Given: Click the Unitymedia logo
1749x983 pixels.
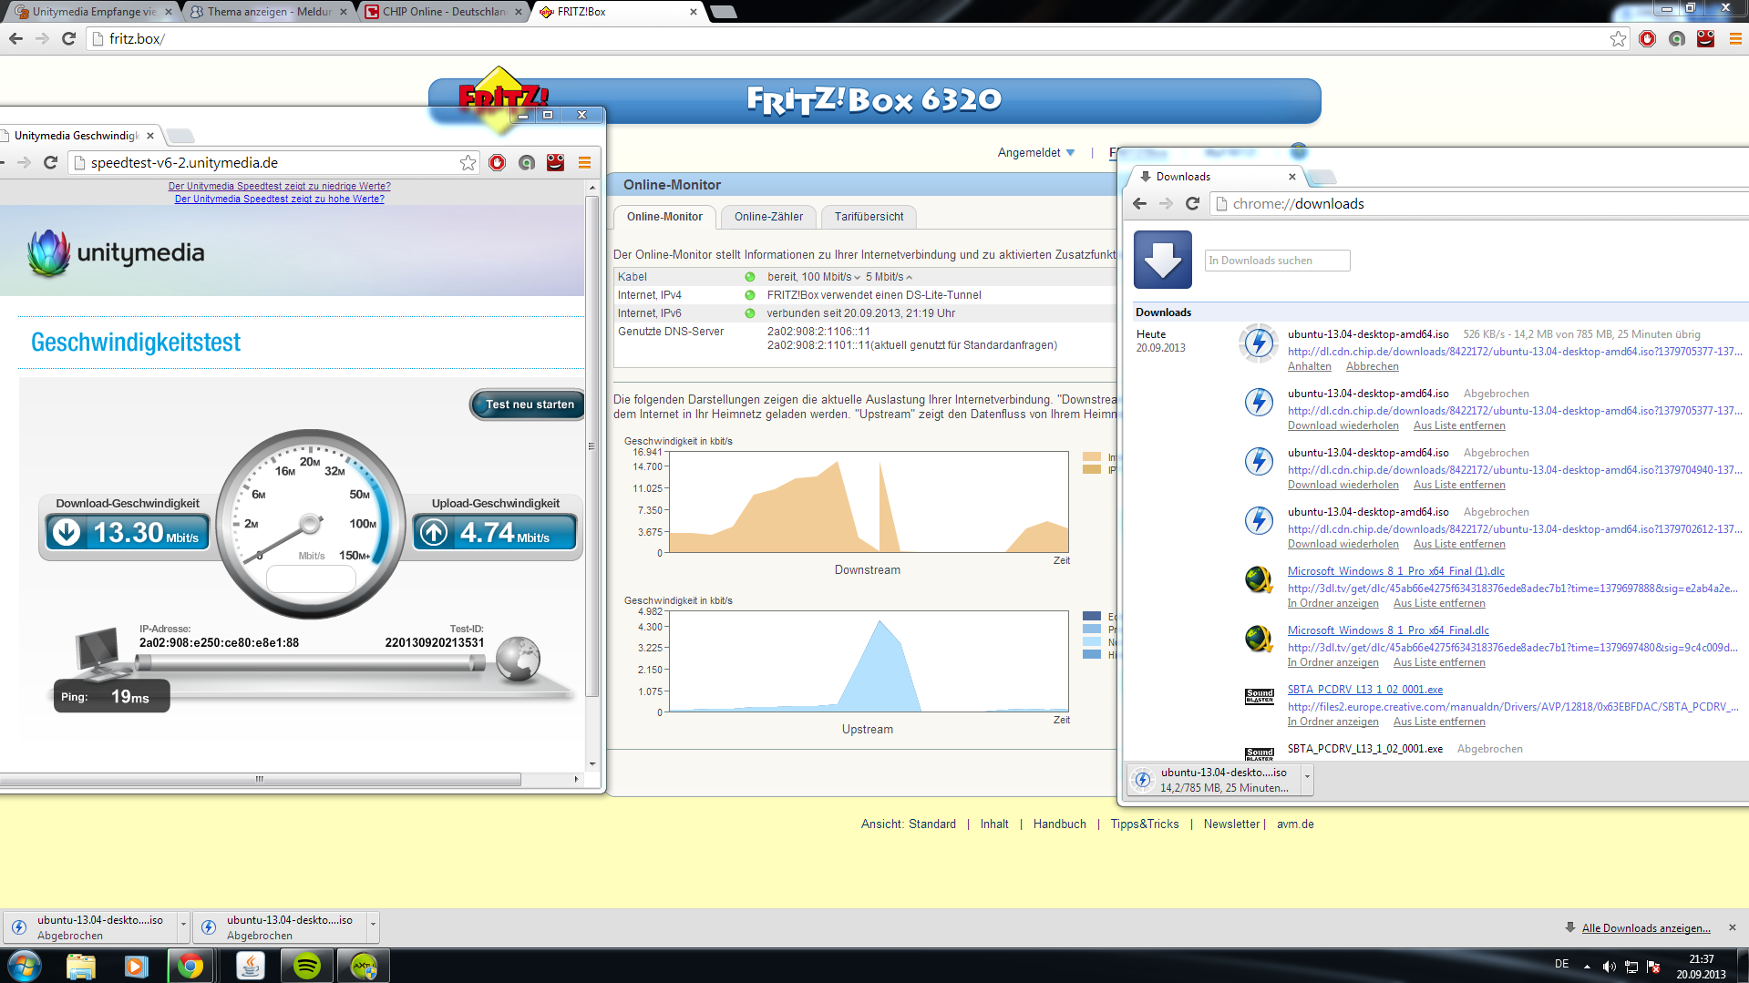Looking at the screenshot, I should coord(116,252).
